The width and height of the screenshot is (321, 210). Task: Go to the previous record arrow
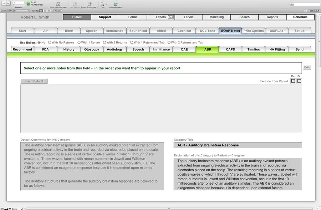[4, 3]
